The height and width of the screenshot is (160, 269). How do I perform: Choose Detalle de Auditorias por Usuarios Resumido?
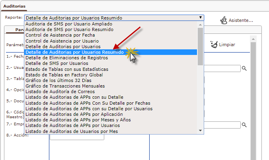pyautogui.click(x=74, y=52)
